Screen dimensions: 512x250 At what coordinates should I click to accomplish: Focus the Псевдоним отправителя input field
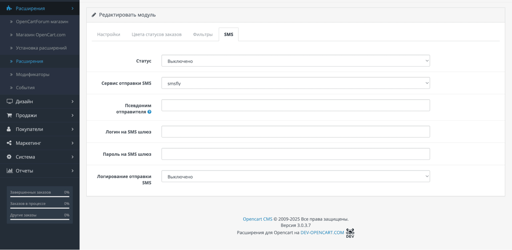pos(296,105)
